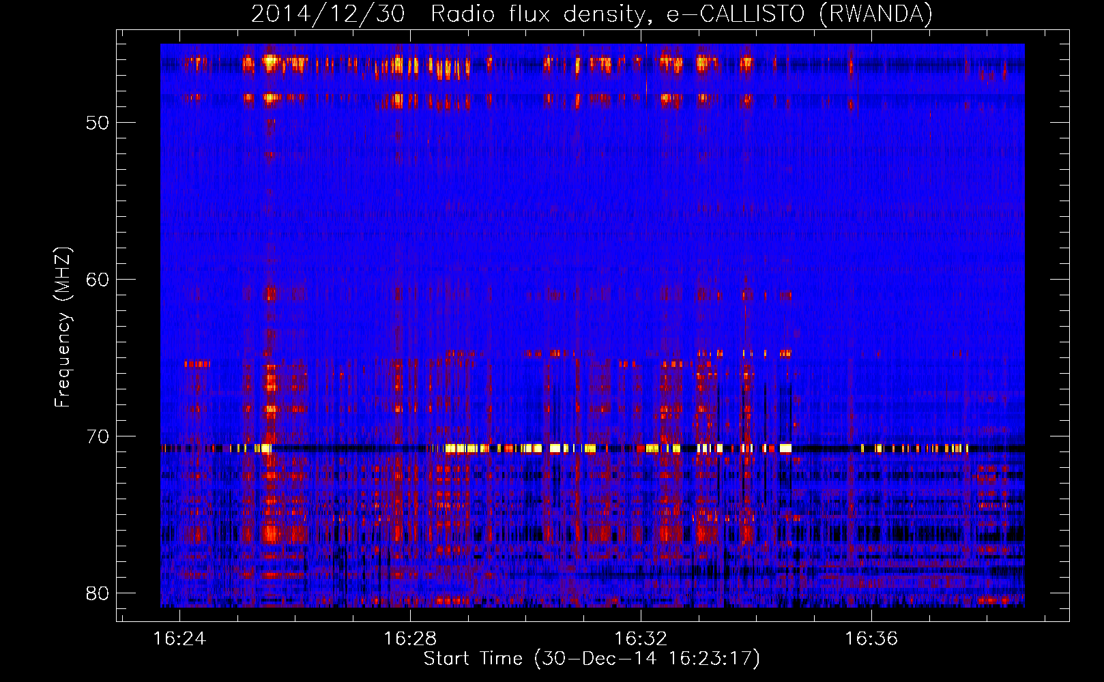Screen dimensions: 1104x682
Task: Click the 'Frequency (MHZ)' axis title
Action: pyautogui.click(x=63, y=327)
